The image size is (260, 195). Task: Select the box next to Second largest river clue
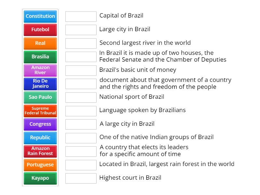pos(81,43)
